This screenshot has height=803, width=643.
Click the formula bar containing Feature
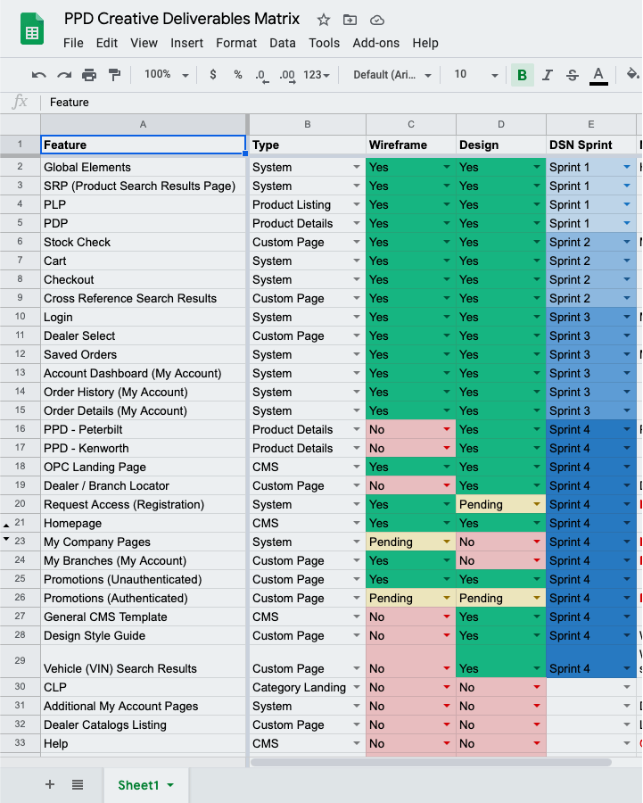coord(343,103)
